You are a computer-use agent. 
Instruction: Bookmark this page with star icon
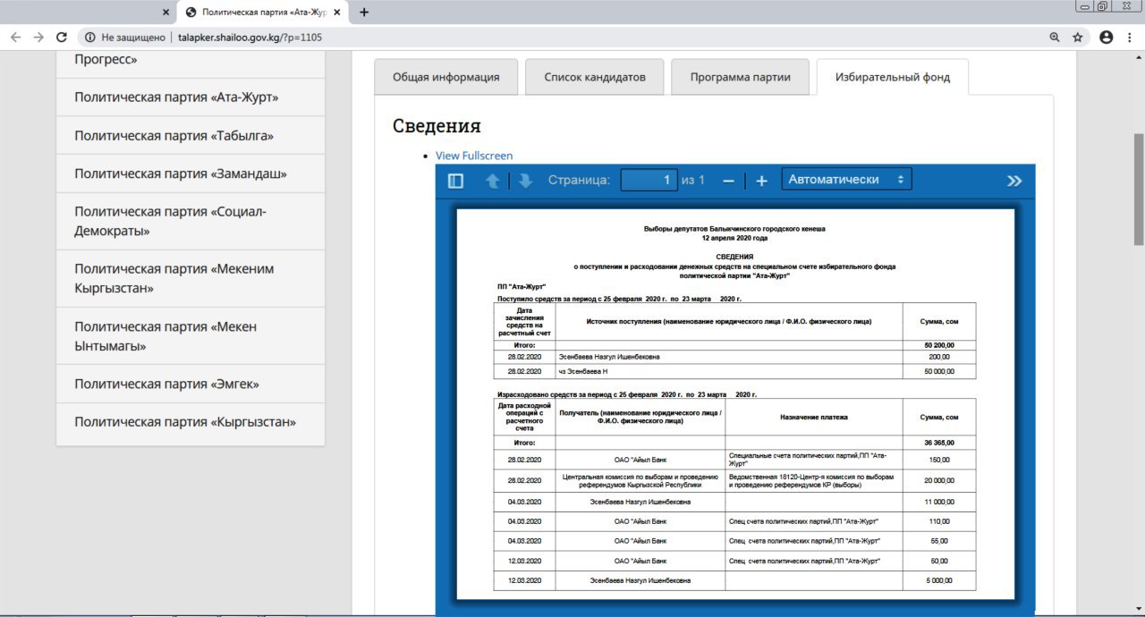click(x=1078, y=38)
